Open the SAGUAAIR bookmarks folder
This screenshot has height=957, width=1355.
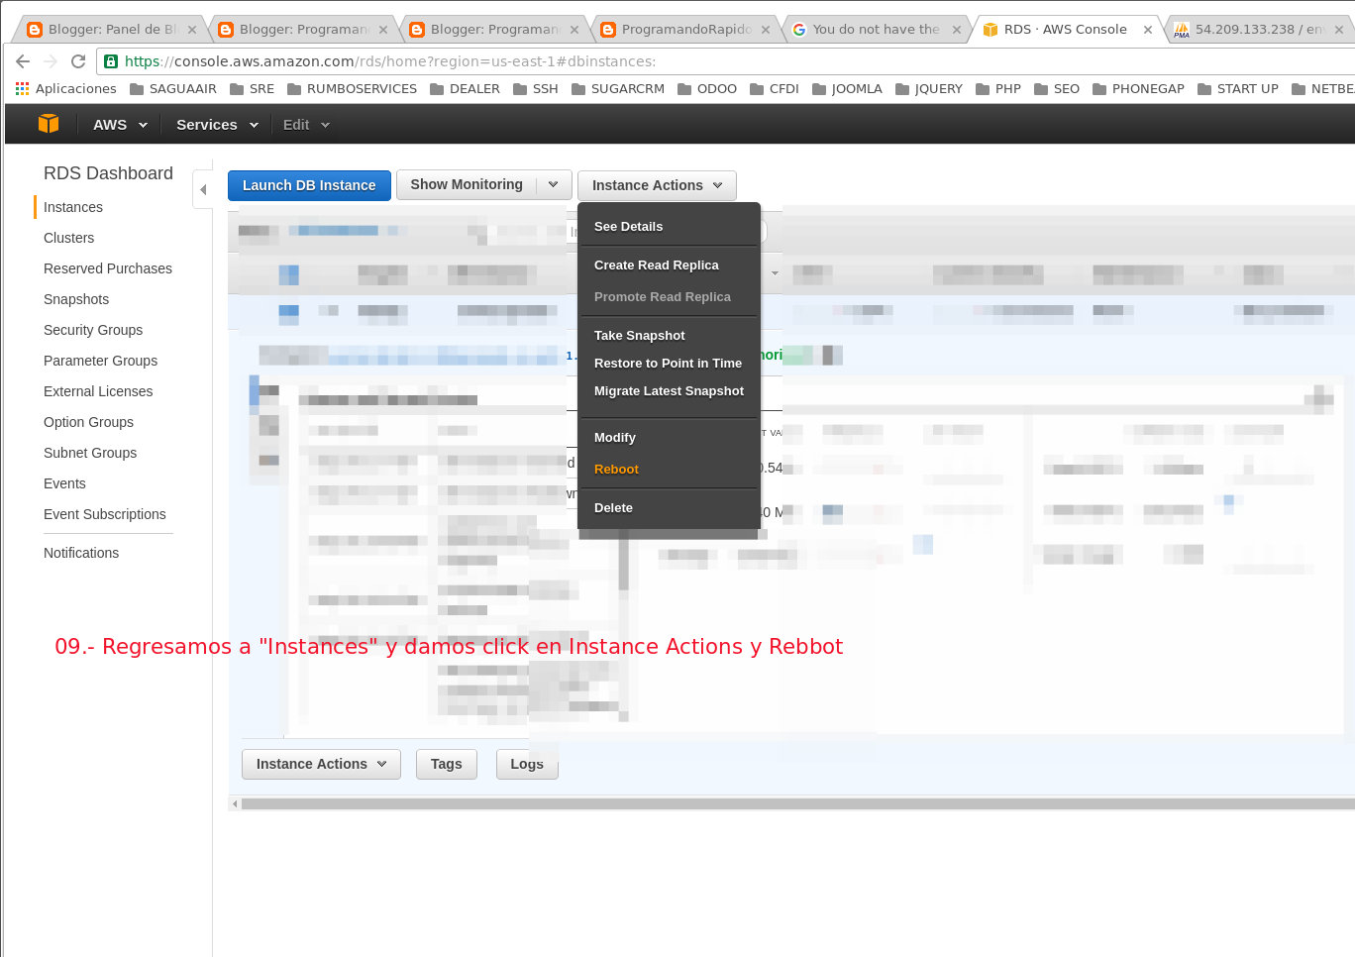pyautogui.click(x=173, y=89)
